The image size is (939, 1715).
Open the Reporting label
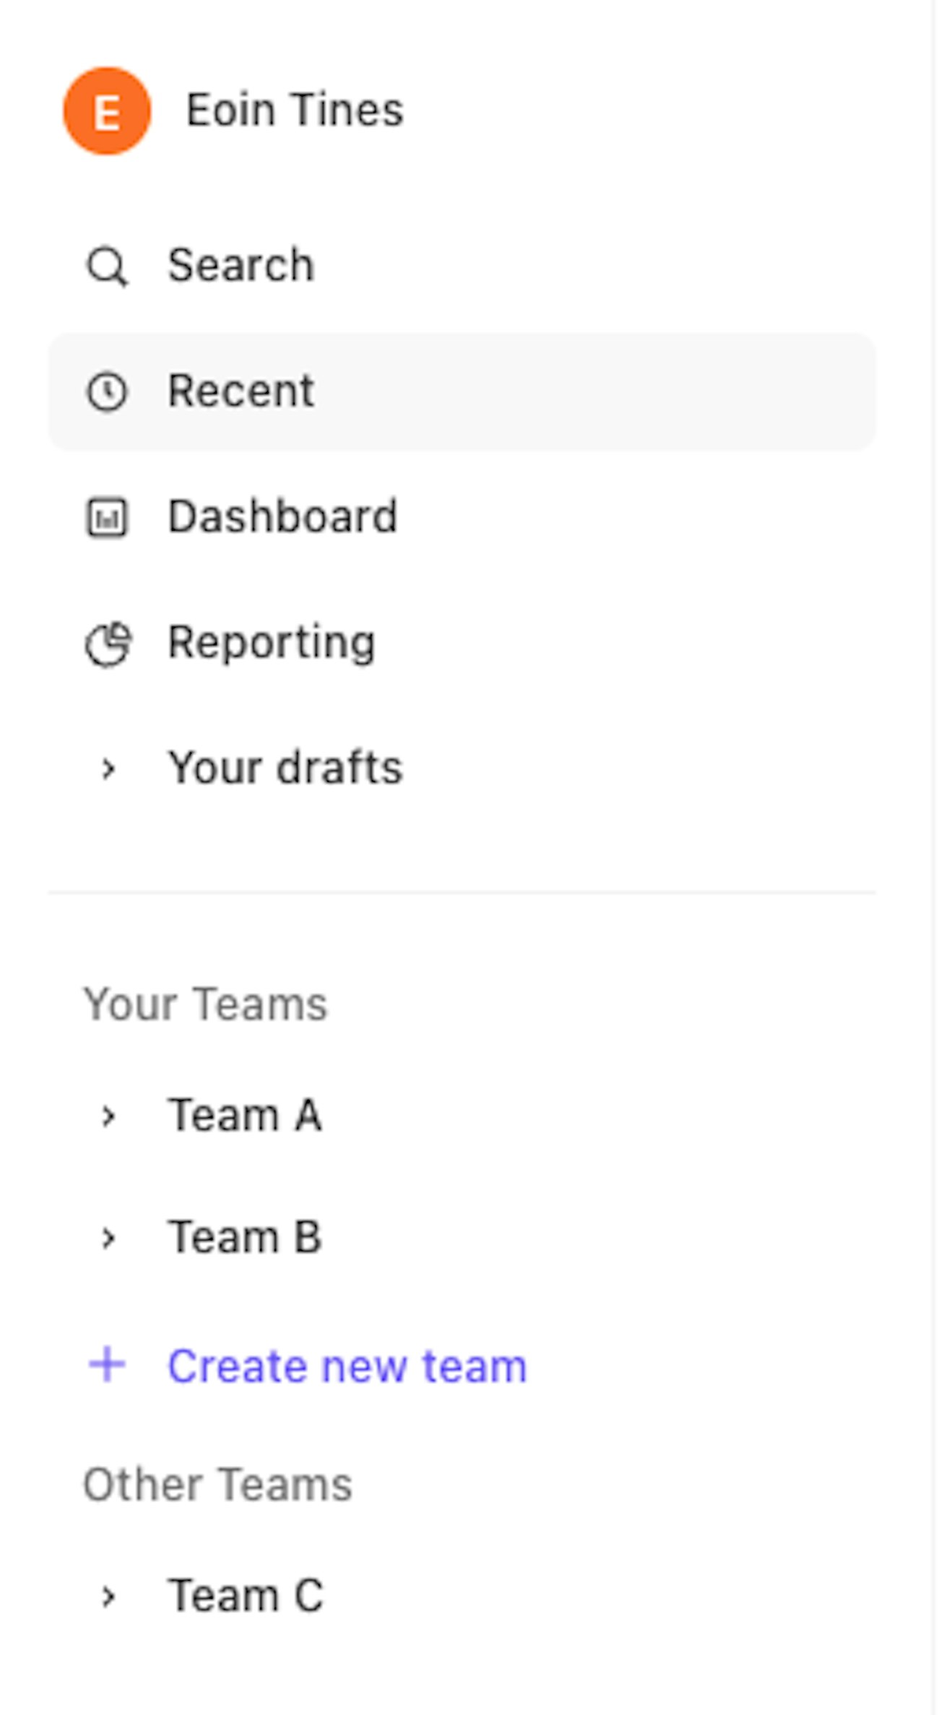(272, 642)
